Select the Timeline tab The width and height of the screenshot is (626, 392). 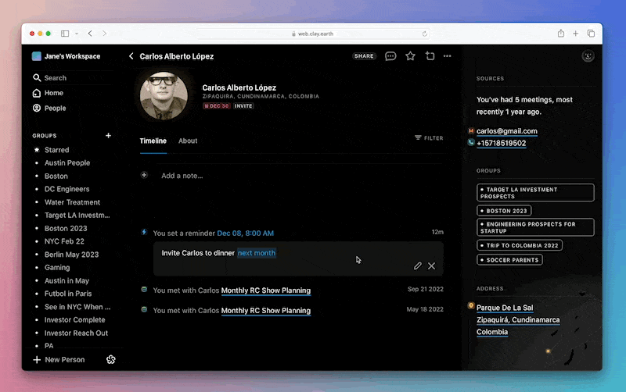153,141
